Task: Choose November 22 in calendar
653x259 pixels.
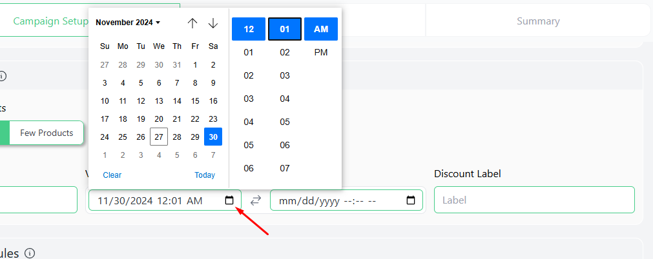Action: pos(195,119)
